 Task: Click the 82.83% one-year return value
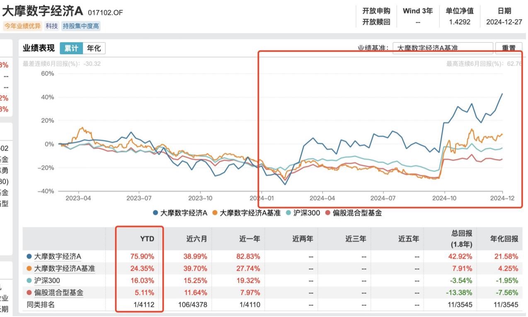pyautogui.click(x=248, y=256)
